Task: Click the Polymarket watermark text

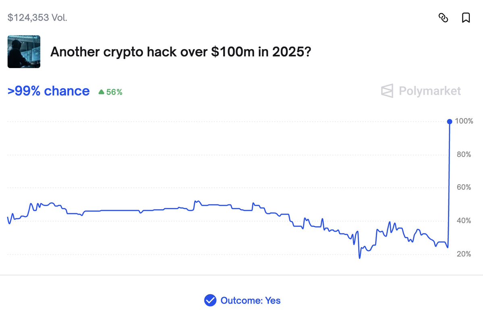Action: coord(429,91)
